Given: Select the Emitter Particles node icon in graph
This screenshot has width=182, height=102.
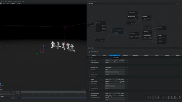Looking at the screenshot, I should coord(113,29).
